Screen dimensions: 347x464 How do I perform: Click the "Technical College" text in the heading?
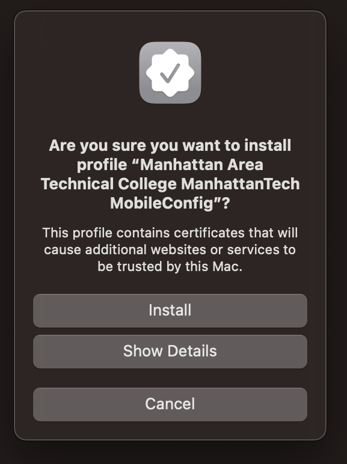pyautogui.click(x=108, y=184)
